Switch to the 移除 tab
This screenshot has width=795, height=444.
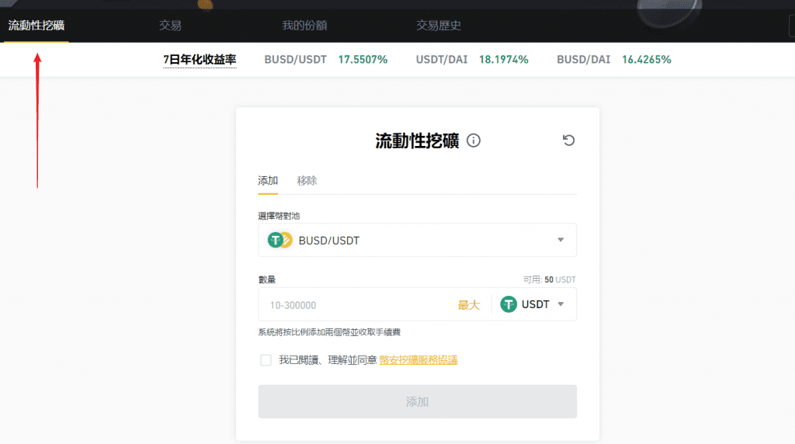(x=307, y=181)
